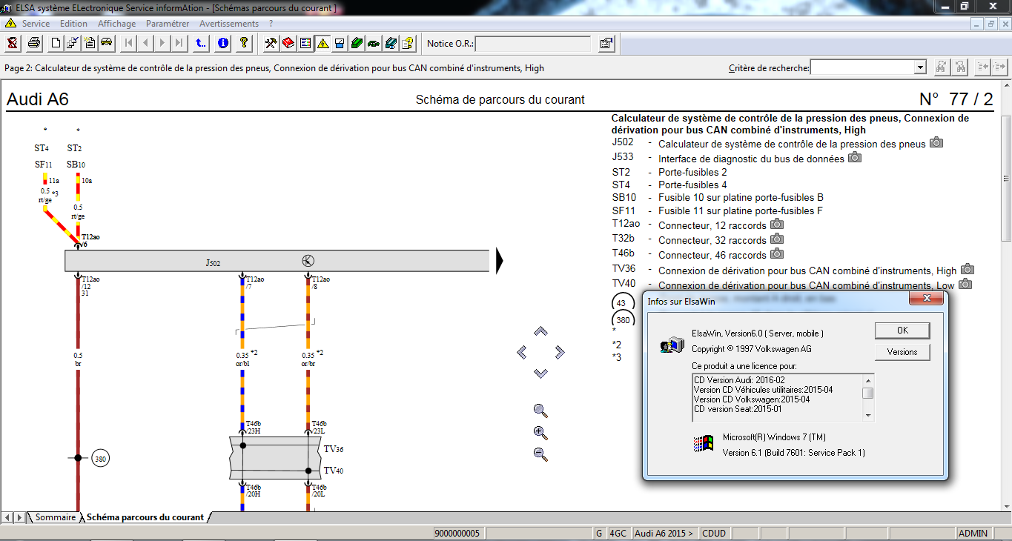Click the circled 43 legend entry
This screenshot has width=1012, height=541.
(x=621, y=303)
